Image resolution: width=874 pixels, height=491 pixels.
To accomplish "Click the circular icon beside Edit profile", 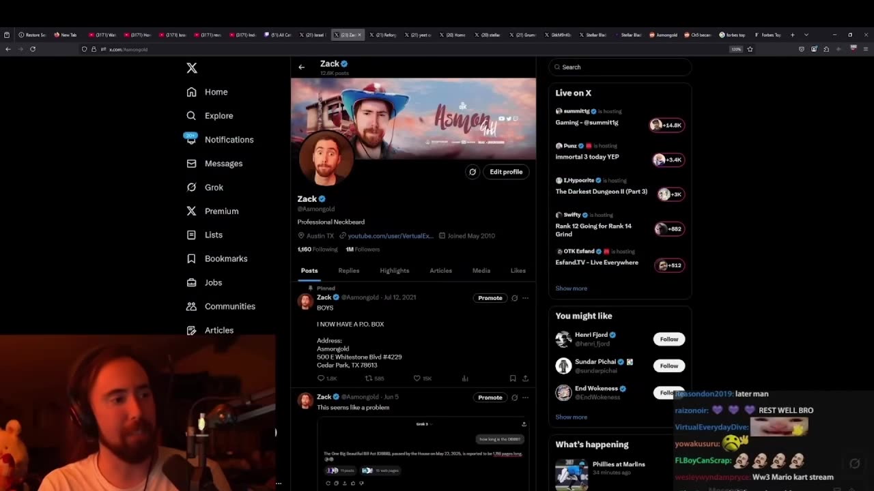I will (x=472, y=172).
